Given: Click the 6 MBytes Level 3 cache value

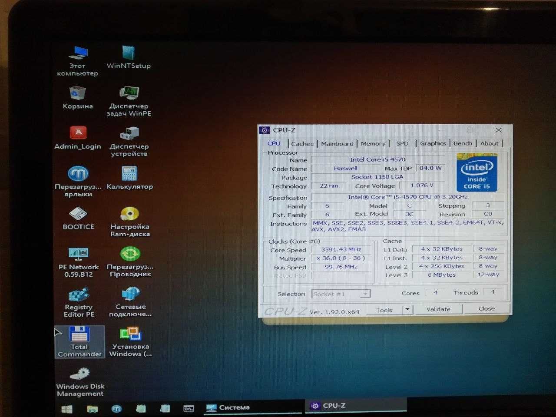Looking at the screenshot, I should pos(442,275).
